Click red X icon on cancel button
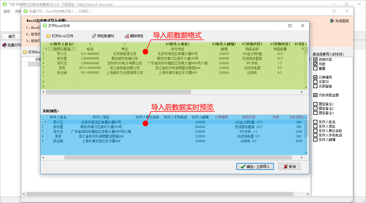 (x=285, y=167)
